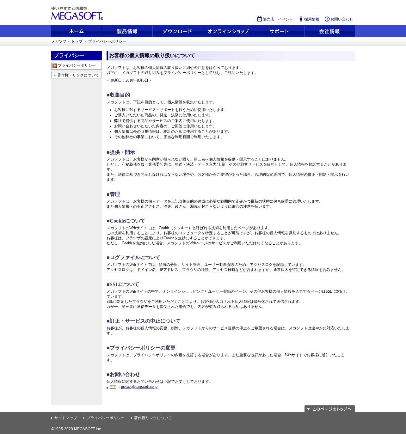
Task: Click the bullet 個人情報以外の収集情報は、統計のために使用することがあります
Action: point(173,131)
